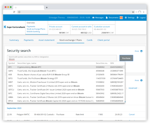Click printer icon in Security search panel

pos(141,51)
